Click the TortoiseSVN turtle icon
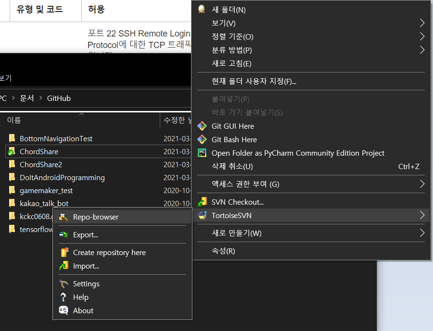Viewport: 433px width, 331px height. point(203,215)
